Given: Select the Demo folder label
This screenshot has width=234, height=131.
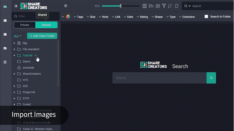Looking at the screenshot, I should 26,61.
